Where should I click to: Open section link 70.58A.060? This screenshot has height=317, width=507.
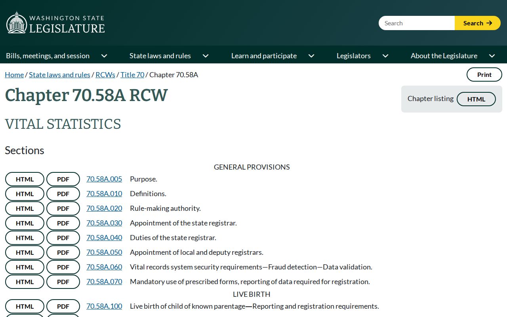click(x=104, y=267)
